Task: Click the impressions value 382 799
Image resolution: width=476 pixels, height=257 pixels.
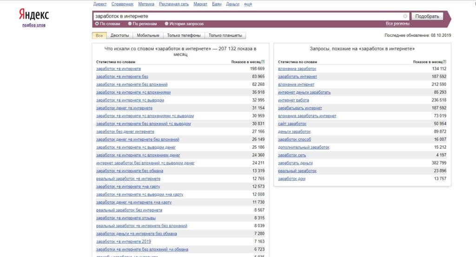Action: pyautogui.click(x=439, y=163)
